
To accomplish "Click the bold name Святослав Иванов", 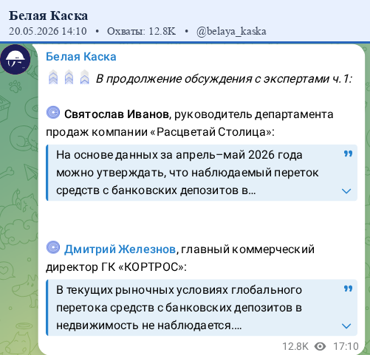I will tap(117, 114).
